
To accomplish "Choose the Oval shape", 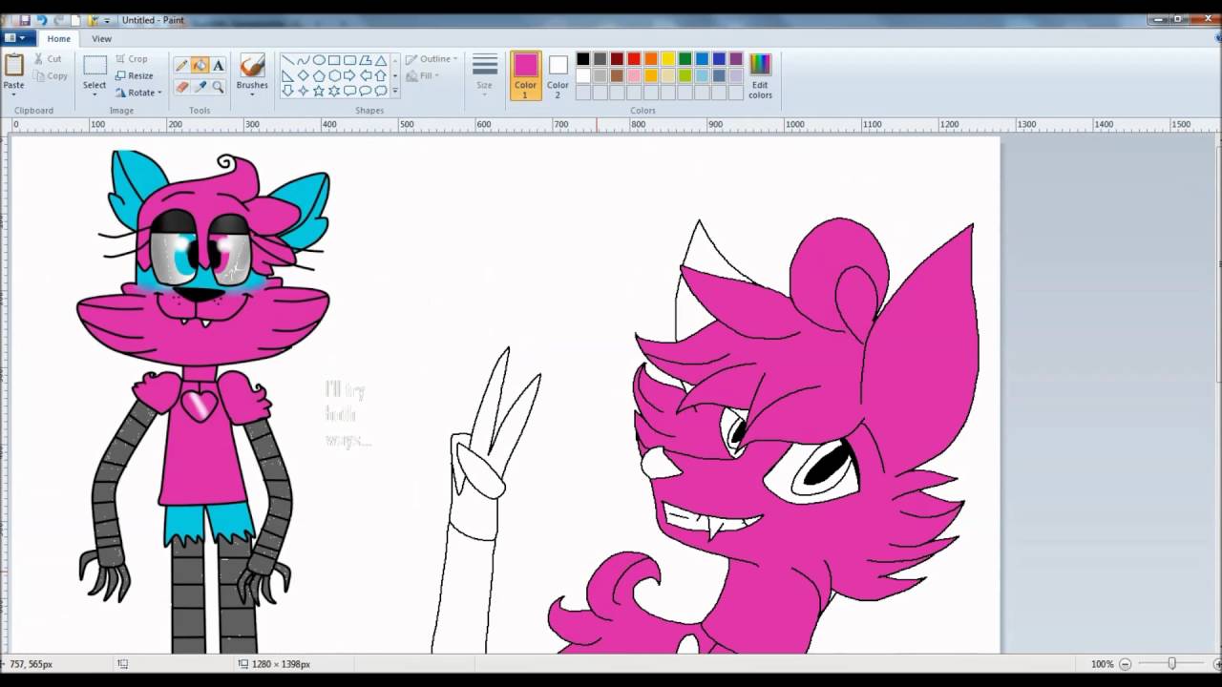I will [319, 60].
